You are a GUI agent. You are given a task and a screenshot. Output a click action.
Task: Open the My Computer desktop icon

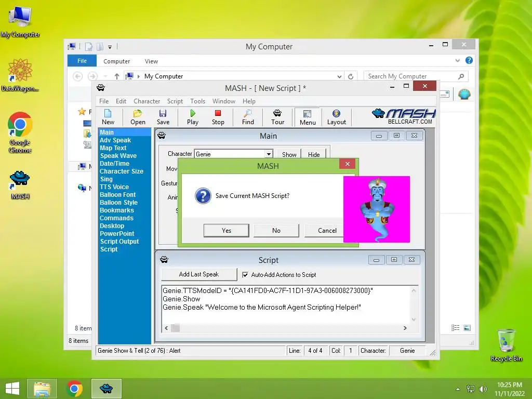(20, 21)
